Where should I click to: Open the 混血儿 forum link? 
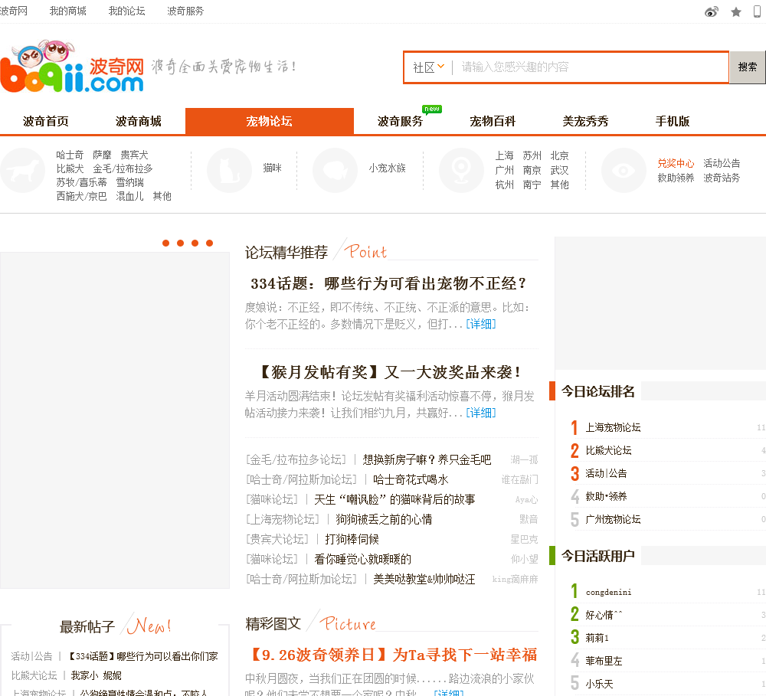(130, 196)
